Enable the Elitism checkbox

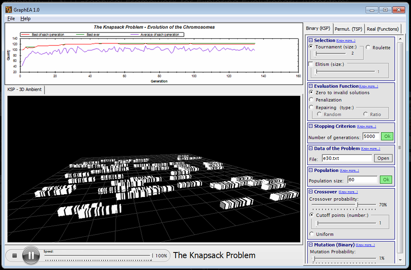pos(311,64)
